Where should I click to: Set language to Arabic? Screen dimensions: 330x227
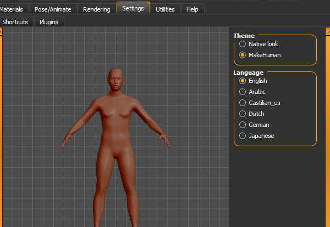[x=243, y=92]
